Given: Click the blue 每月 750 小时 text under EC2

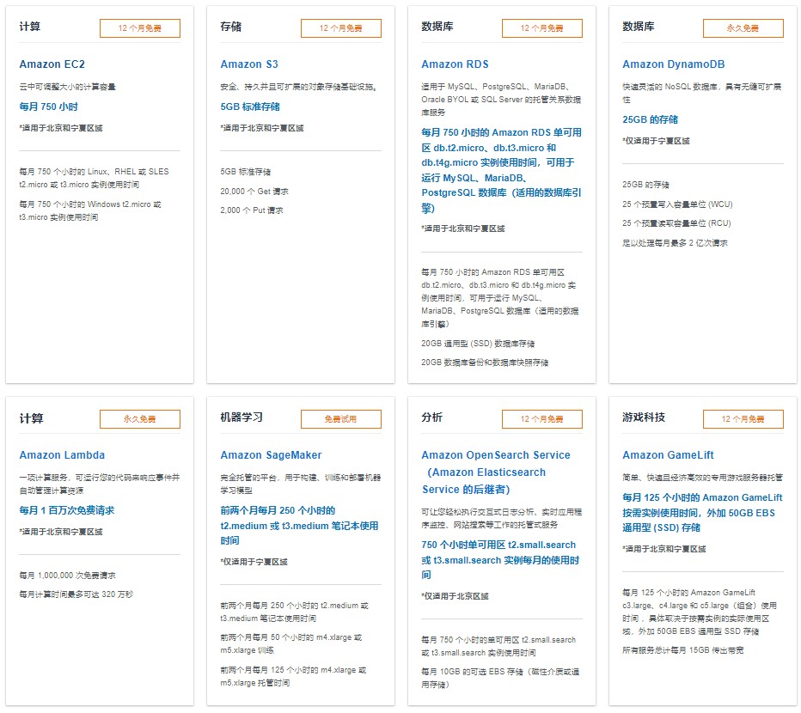Looking at the screenshot, I should [x=48, y=107].
